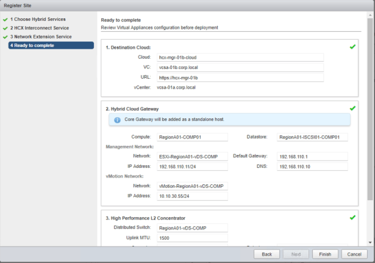Click the management Network field ESXi-RegionA01-vDS-COMP
Screen dimensions: 375x263
192,157
